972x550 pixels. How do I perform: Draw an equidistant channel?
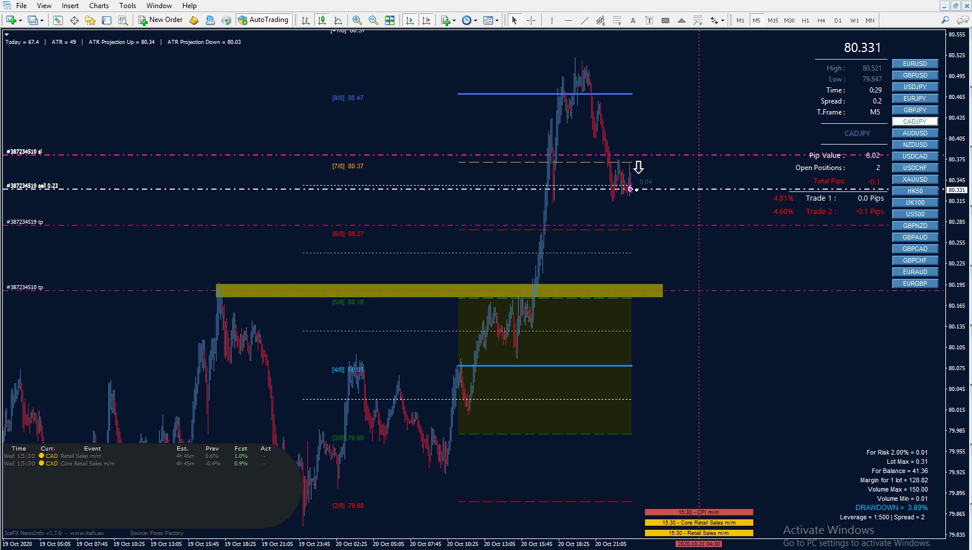601,20
